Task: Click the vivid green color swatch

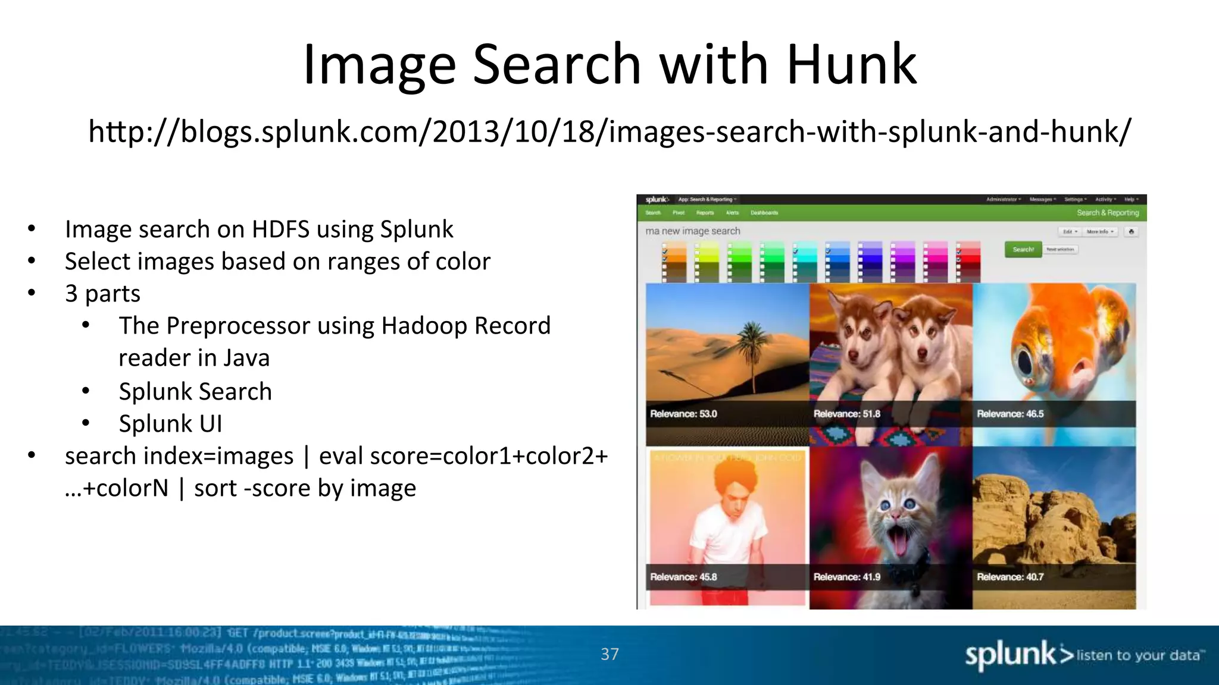Action: pyautogui.click(x=740, y=259)
